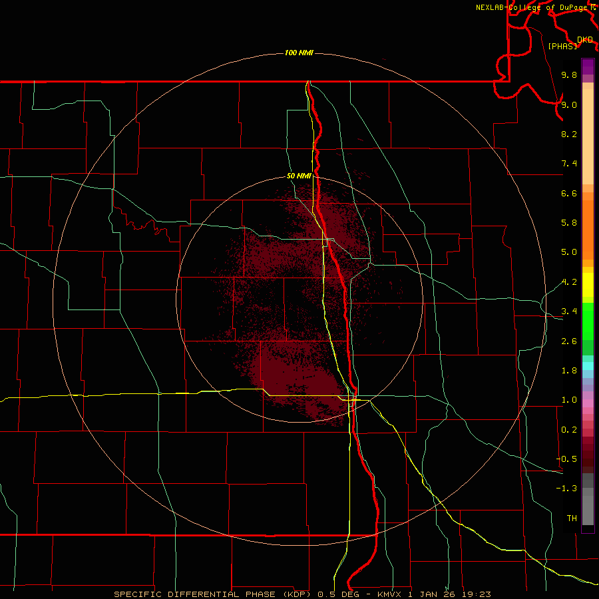Select the 2.6 scale value
The image size is (599, 599).
pyautogui.click(x=569, y=341)
